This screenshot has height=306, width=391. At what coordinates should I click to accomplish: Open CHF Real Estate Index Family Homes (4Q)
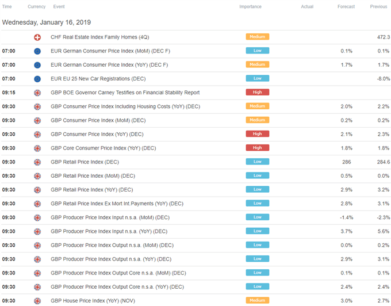tap(99, 37)
